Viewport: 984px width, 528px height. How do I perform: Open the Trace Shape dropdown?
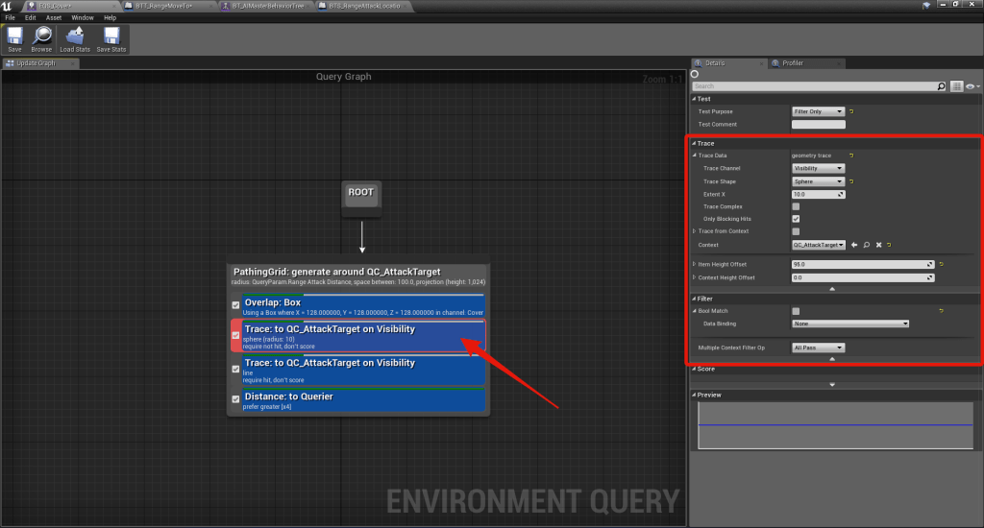(x=818, y=181)
